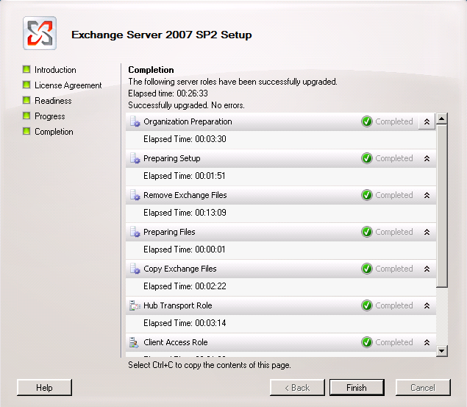
Task: Click 'Successfully upgraded. No errors.' text
Action: pos(186,105)
